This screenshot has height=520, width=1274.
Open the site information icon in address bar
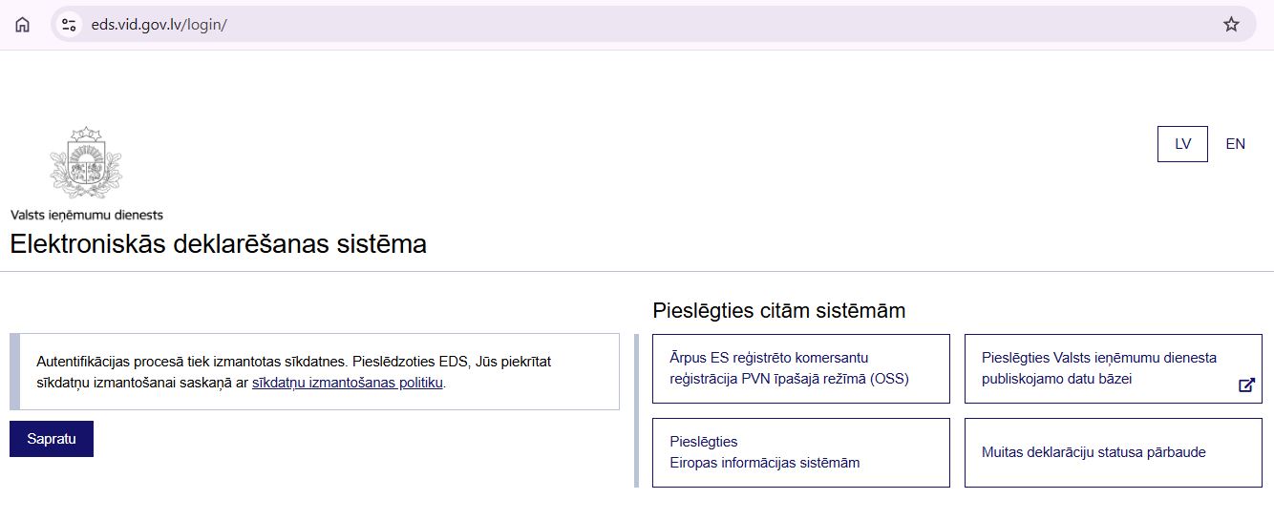click(x=69, y=25)
